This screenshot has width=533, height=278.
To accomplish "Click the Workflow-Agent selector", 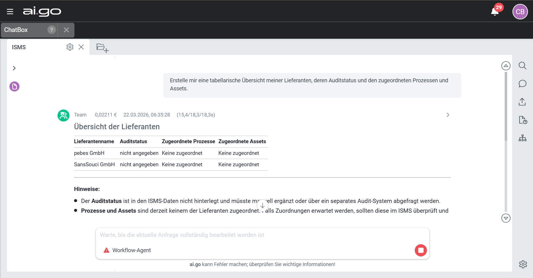I will point(131,250).
